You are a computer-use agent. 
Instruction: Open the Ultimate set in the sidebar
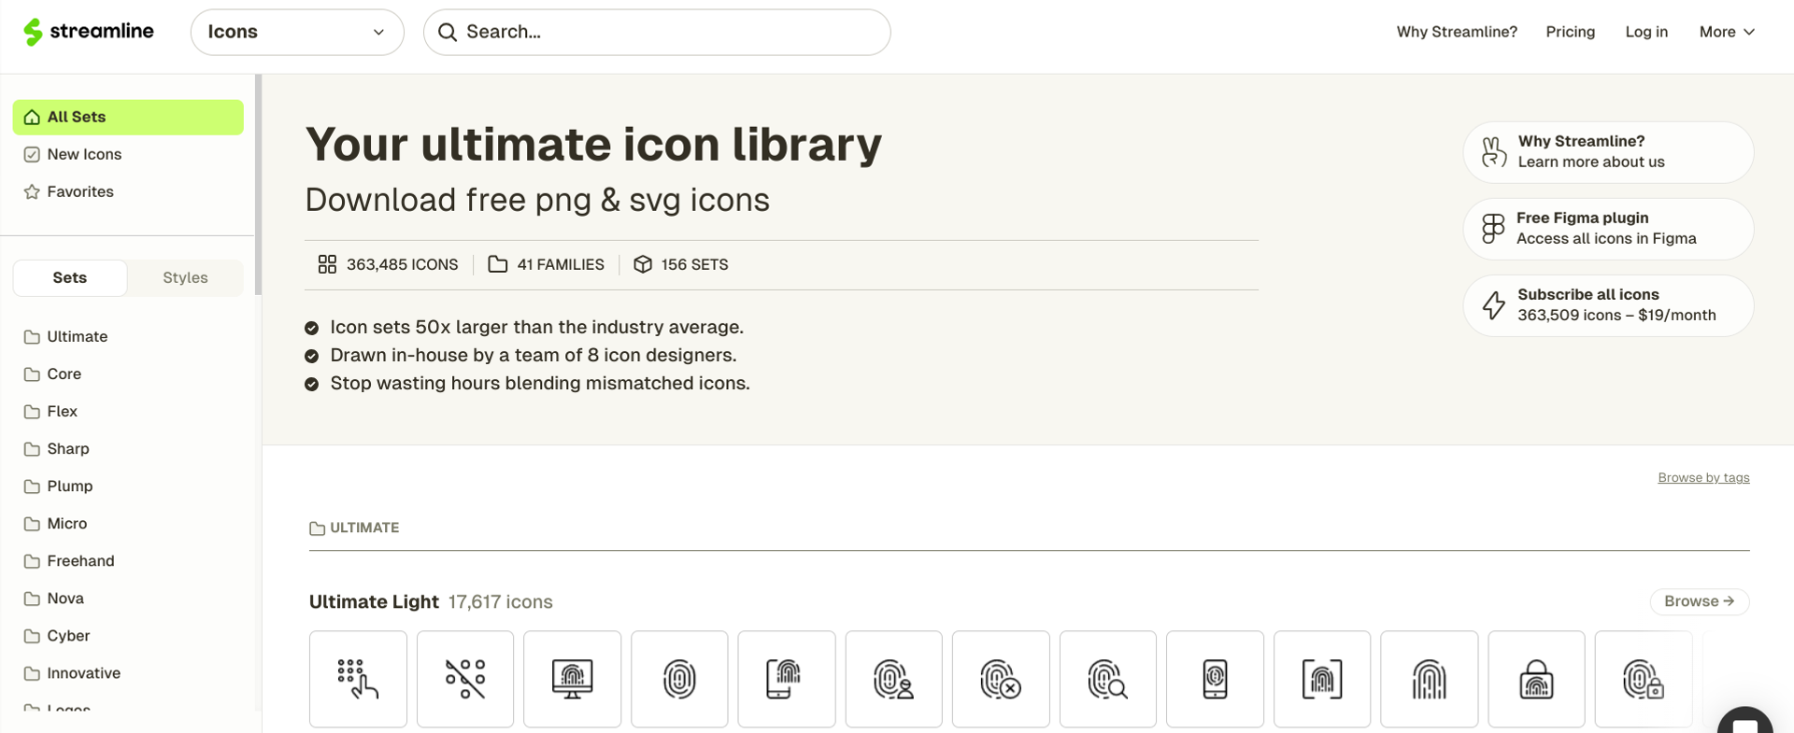tap(77, 336)
